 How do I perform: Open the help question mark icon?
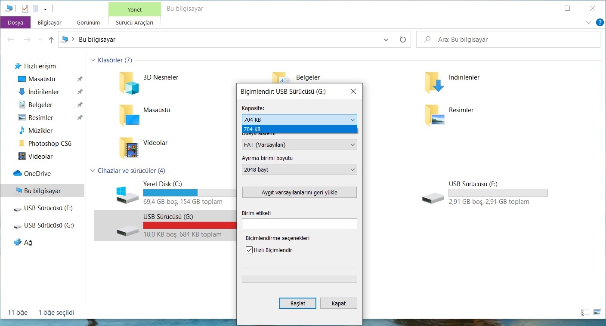pos(599,22)
